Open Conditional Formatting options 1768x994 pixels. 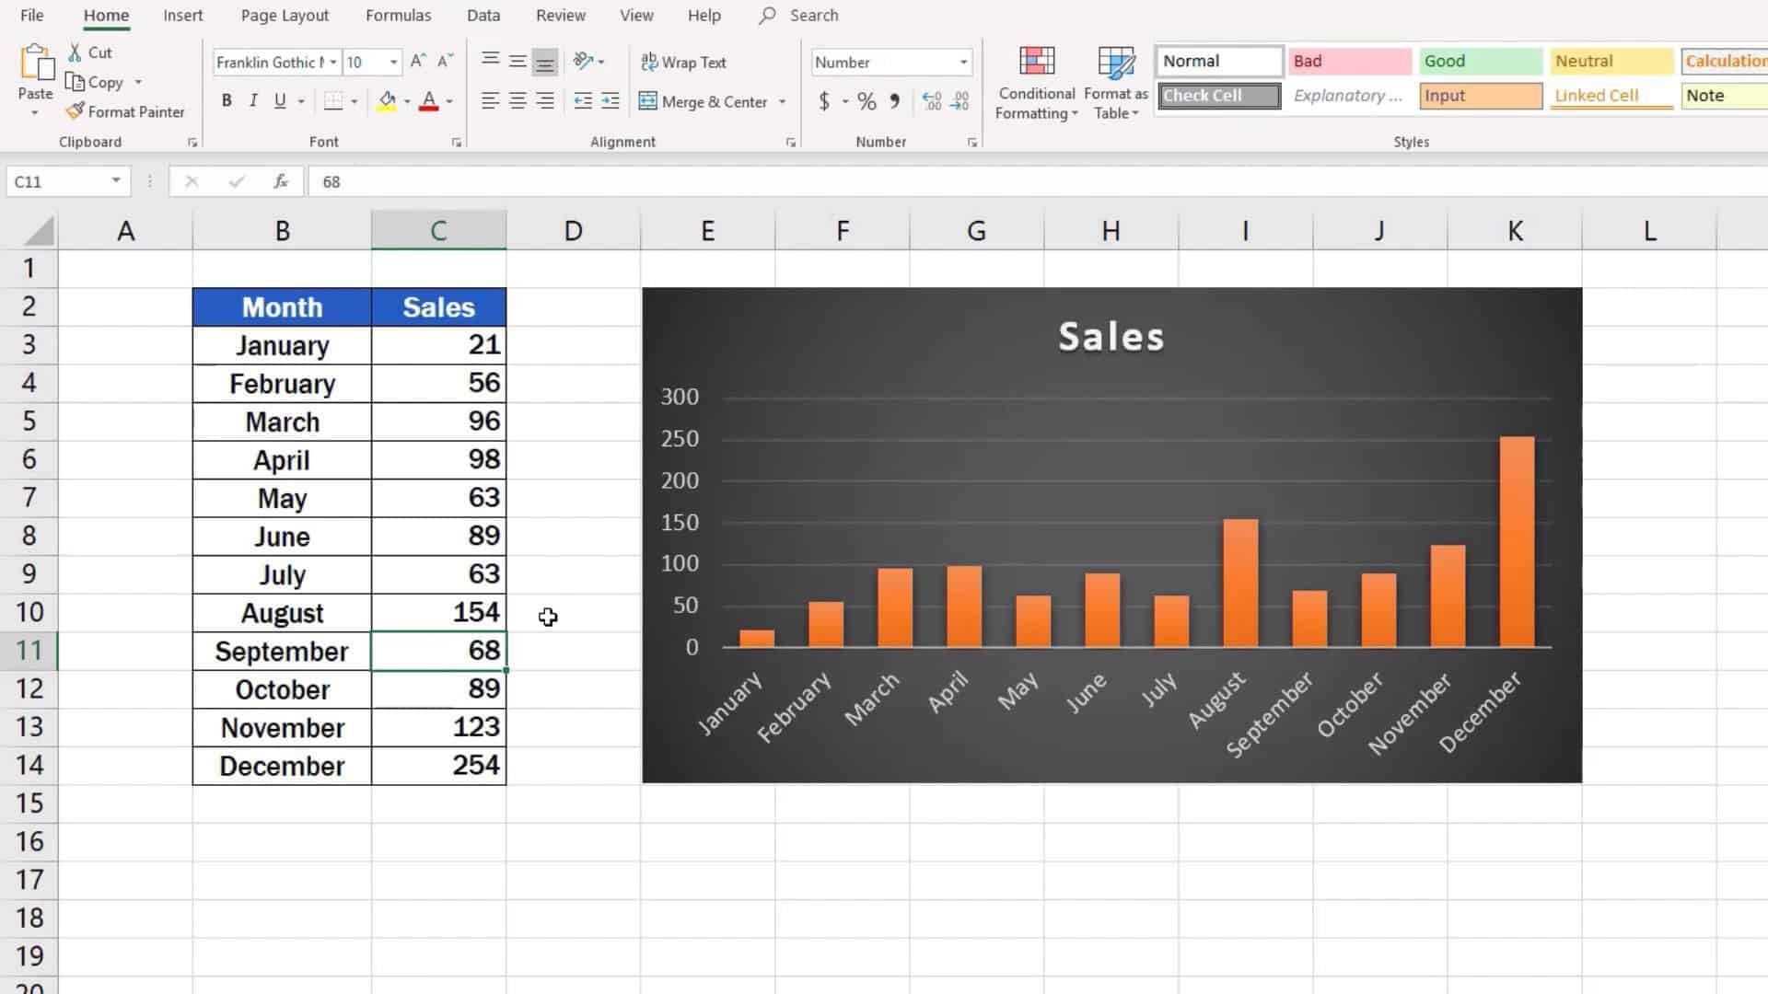[1035, 82]
